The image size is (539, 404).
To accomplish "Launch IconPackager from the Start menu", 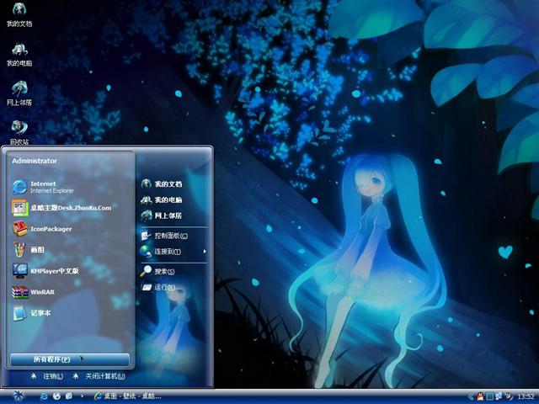I will [51, 228].
